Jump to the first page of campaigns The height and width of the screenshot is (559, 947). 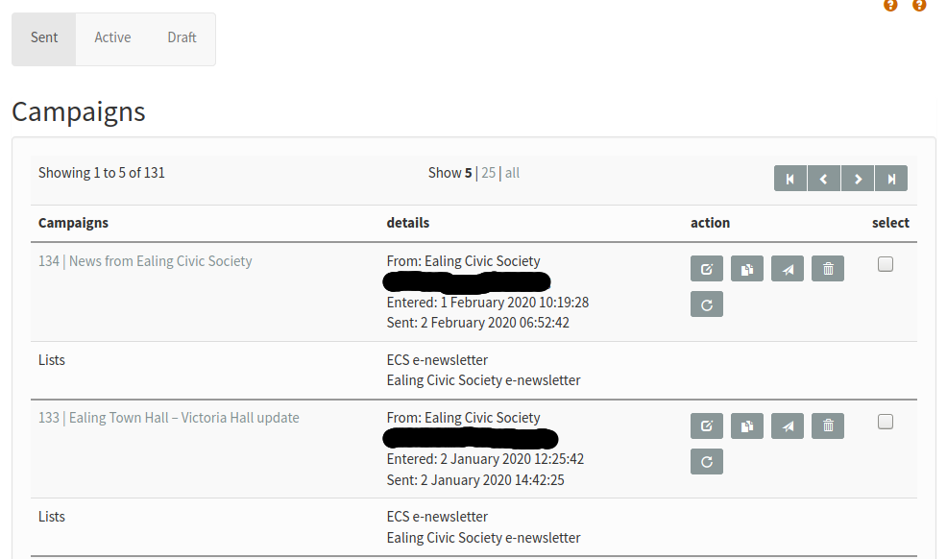coord(790,178)
